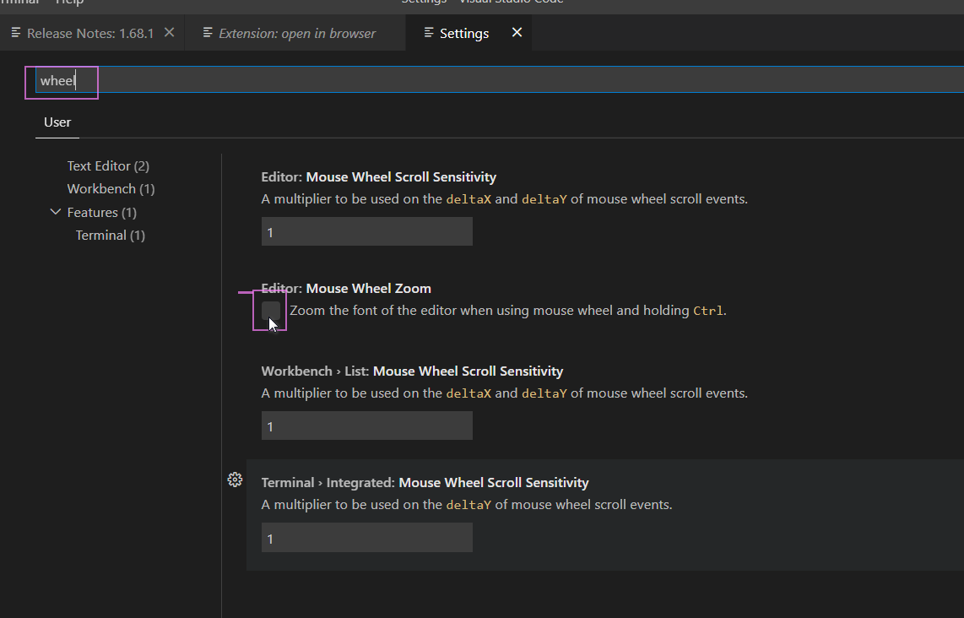Open gear menu for Terminal scroll sensitivity setting

[x=235, y=480]
